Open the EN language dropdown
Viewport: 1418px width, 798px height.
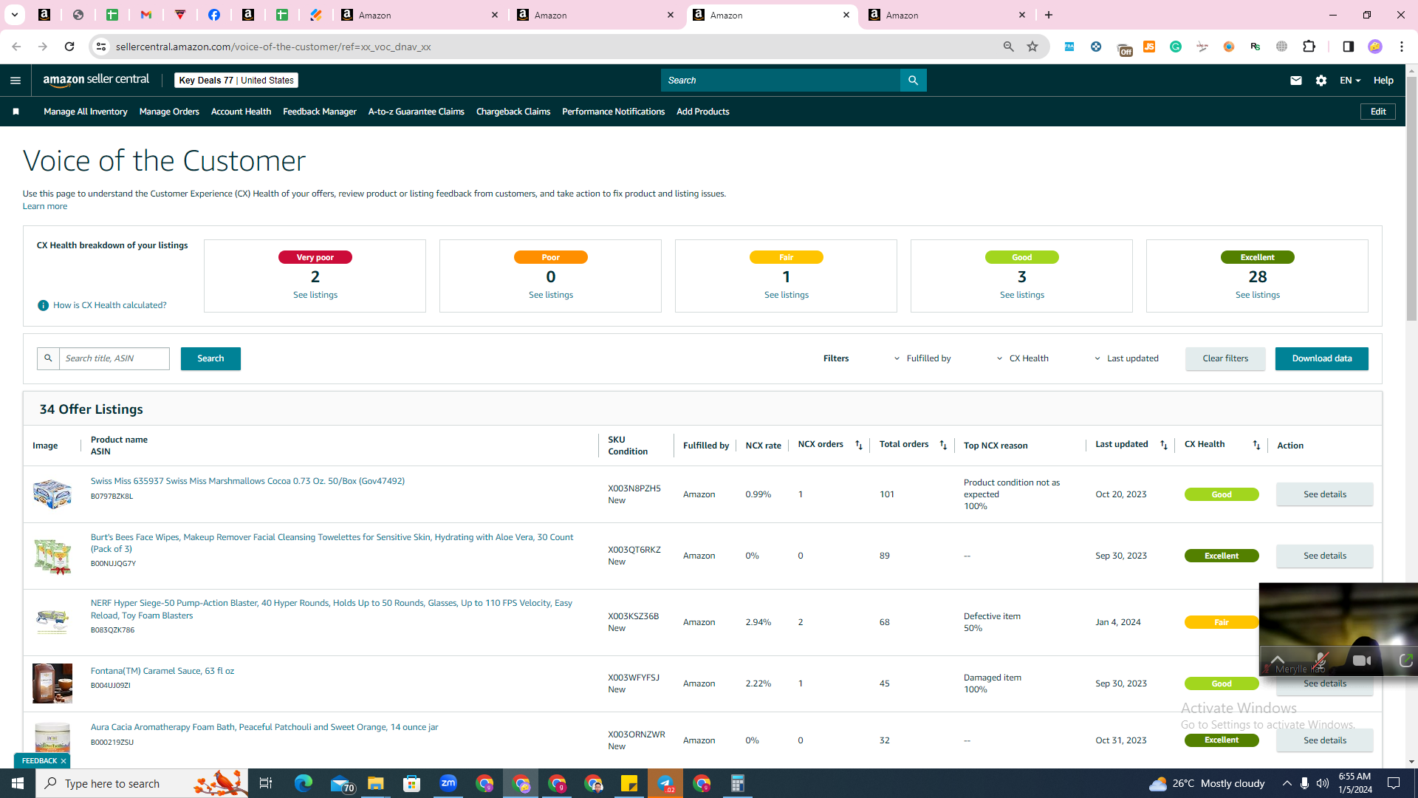(1350, 81)
